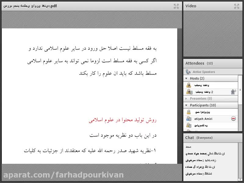244x183 pixels.
Task: Click the Active Speakers phone icon
Action: pos(188,72)
